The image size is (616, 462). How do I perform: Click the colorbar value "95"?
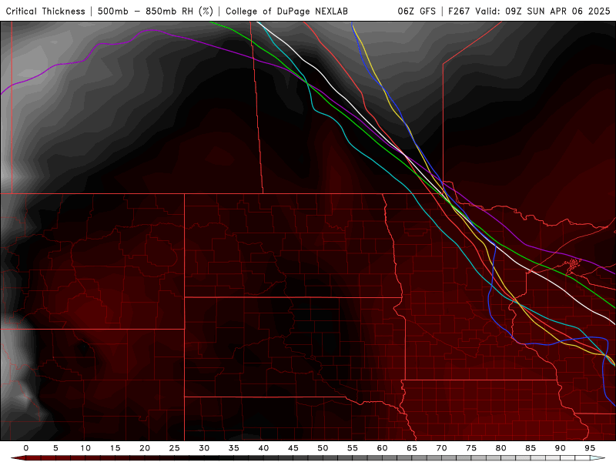[x=590, y=448]
